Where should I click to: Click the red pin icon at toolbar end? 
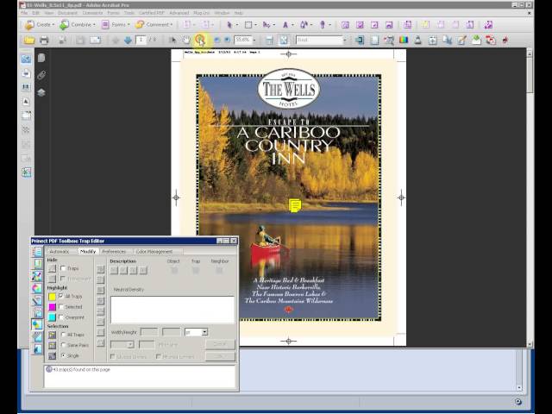tap(505, 40)
